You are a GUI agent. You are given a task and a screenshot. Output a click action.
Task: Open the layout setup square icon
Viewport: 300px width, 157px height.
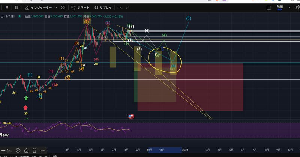pos(269,7)
